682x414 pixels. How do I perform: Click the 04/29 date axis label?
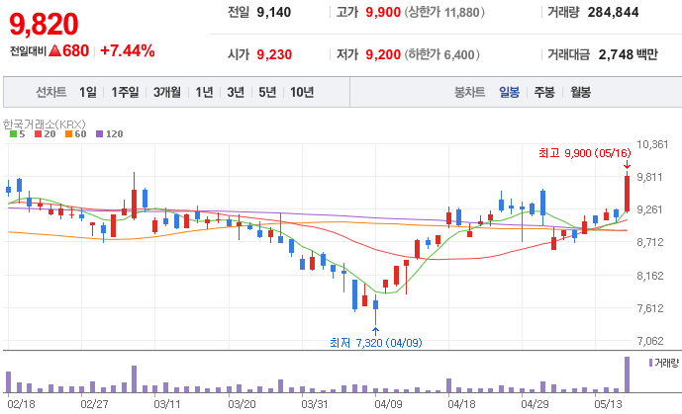click(535, 404)
